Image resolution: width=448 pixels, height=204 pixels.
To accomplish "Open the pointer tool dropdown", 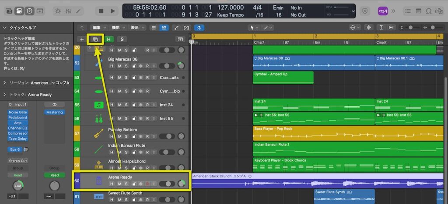I will (x=254, y=27).
